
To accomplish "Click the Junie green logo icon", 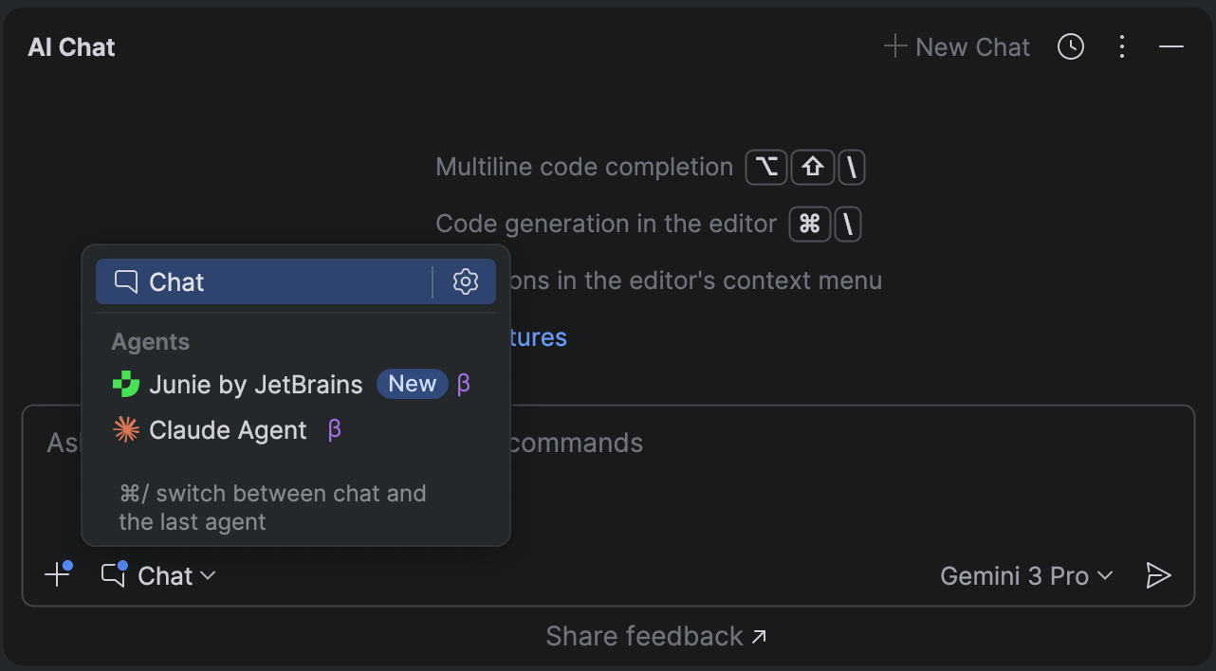I will coord(125,385).
